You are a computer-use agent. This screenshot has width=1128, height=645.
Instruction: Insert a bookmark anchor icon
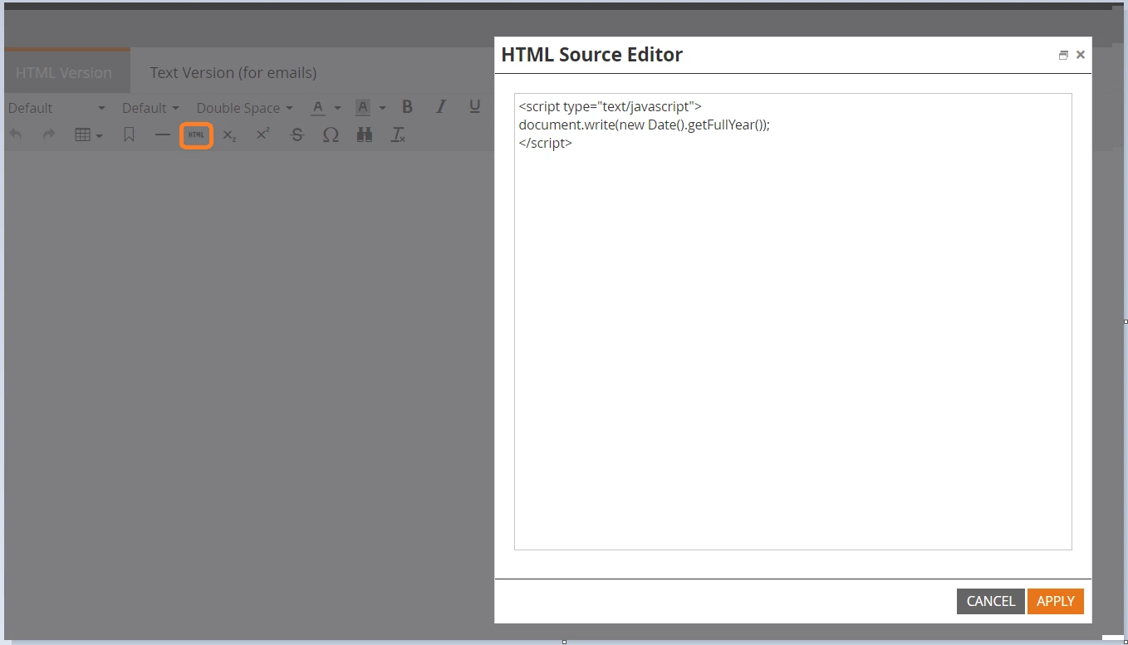(x=129, y=134)
